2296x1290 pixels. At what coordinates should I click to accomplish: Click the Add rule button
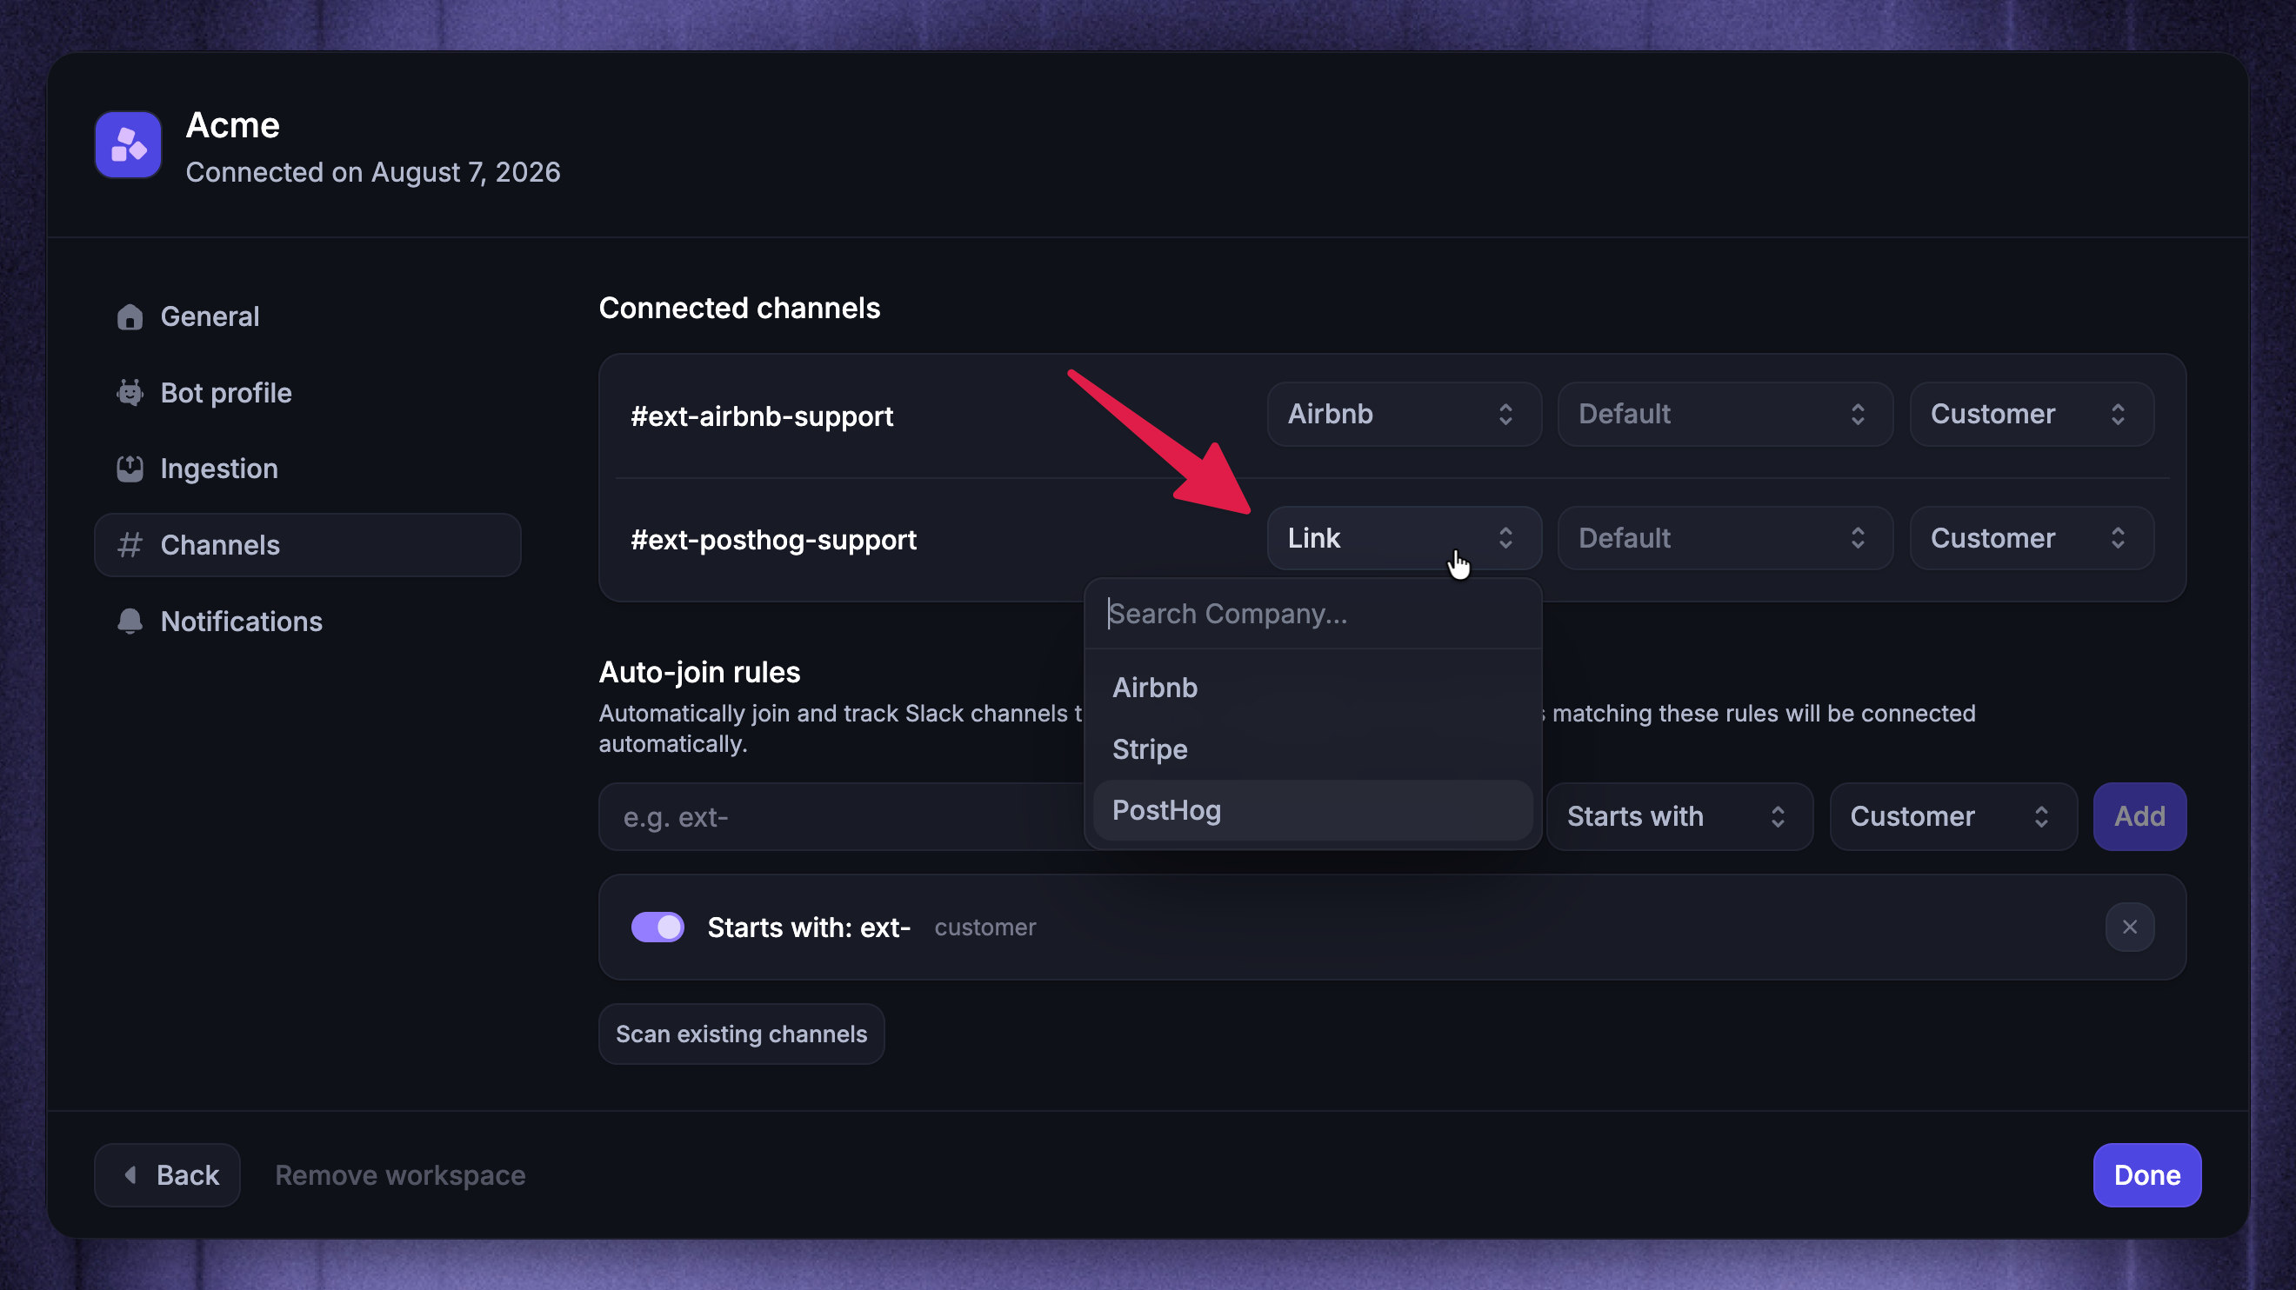point(2139,816)
